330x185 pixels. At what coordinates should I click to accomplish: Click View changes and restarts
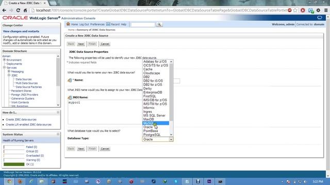pos(21,31)
